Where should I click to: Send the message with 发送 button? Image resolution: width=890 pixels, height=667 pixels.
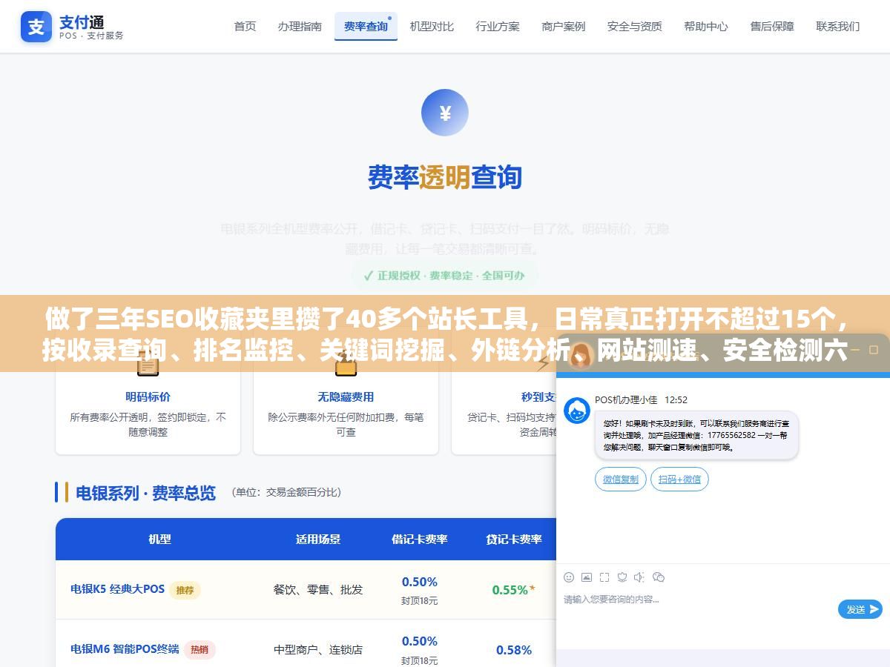click(x=860, y=609)
